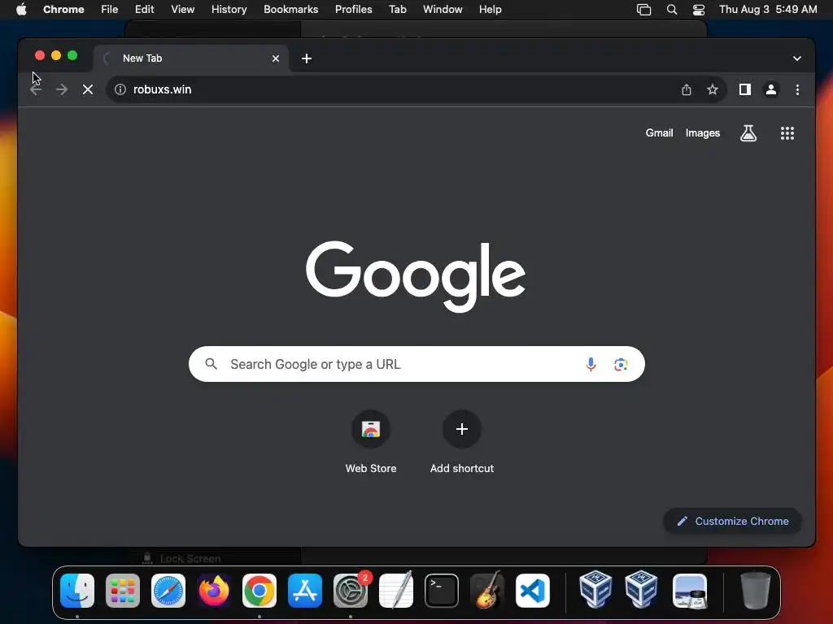Click the forward navigation arrow
The width and height of the screenshot is (833, 624).
62,89
